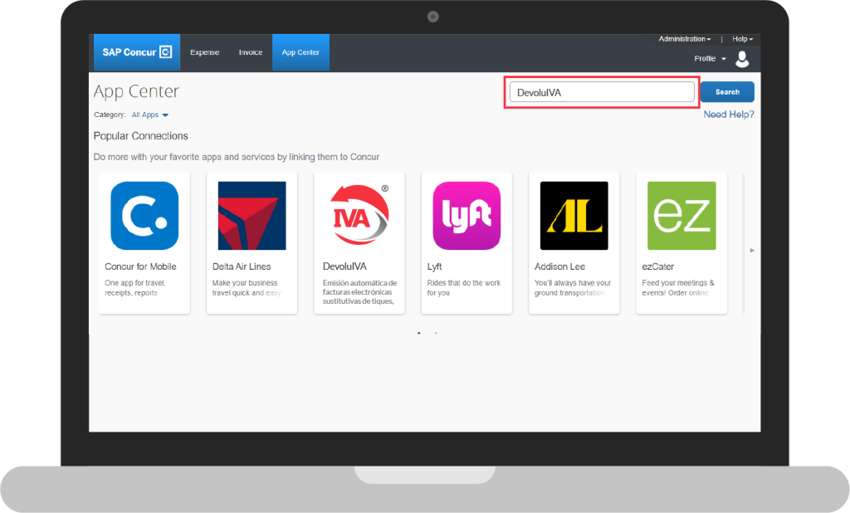The height and width of the screenshot is (513, 850).
Task: Select the green ezCater icon
Action: [x=681, y=216]
